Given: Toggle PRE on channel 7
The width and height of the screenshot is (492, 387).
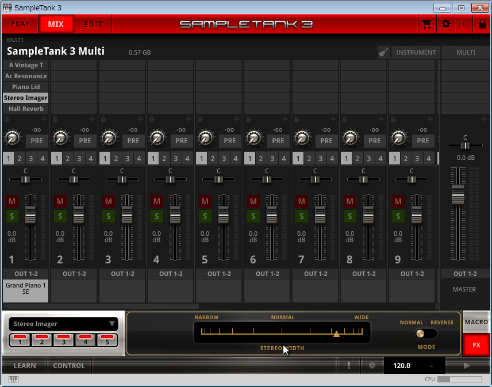Looking at the screenshot, I should (x=326, y=141).
